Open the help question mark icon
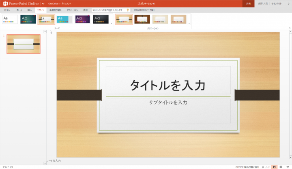292x169 pixels. tap(288, 4)
